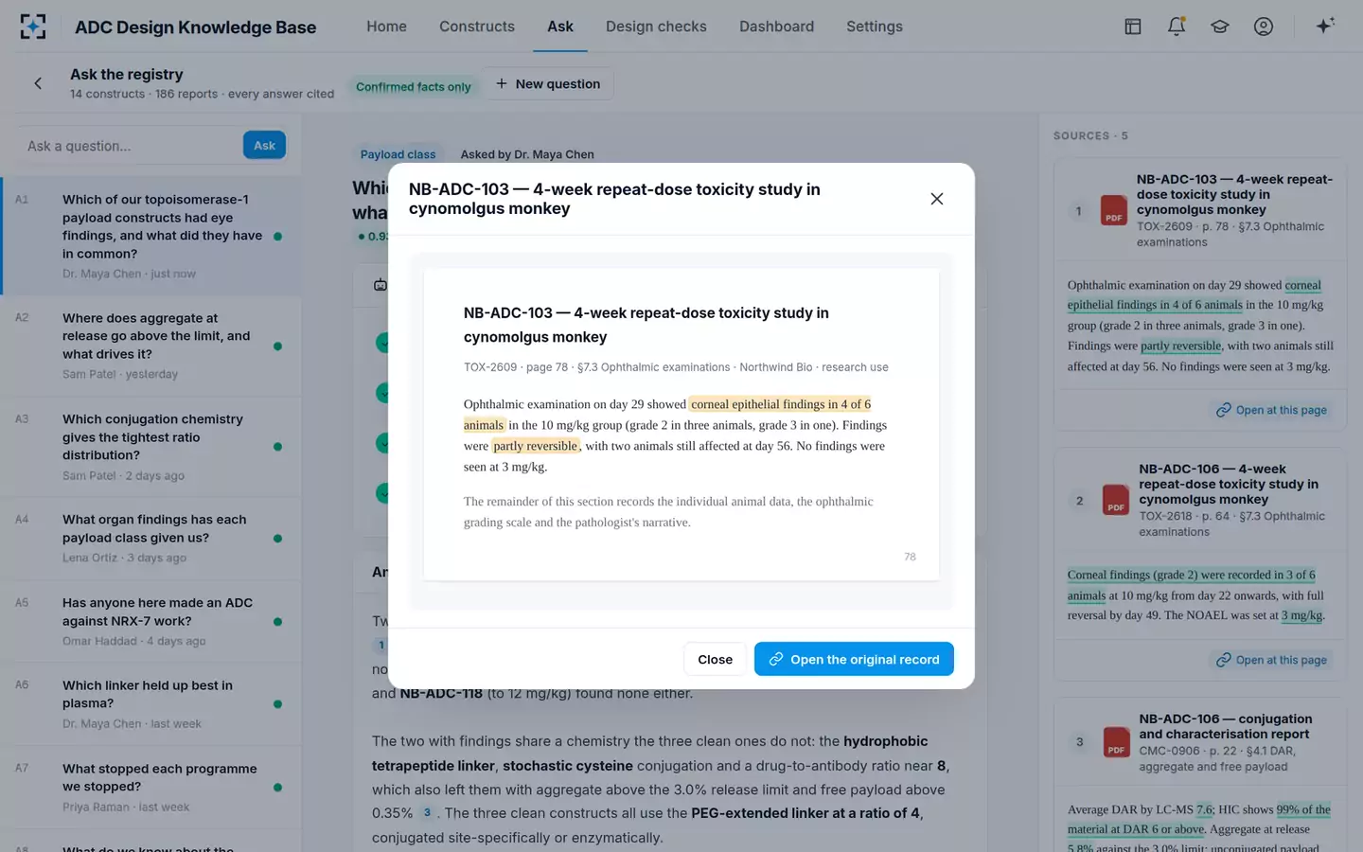Select question about topoisomerase-1 payload eye findings
The width and height of the screenshot is (1363, 852).
(151, 236)
